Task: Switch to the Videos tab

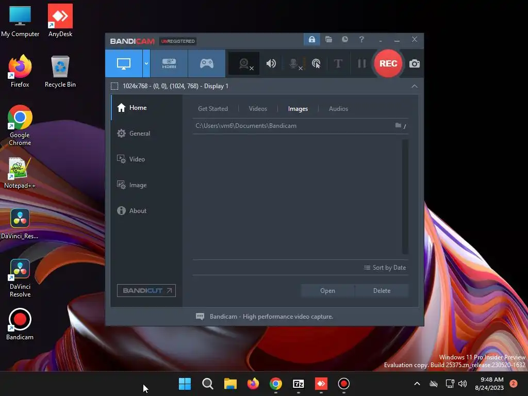Action: [258, 109]
